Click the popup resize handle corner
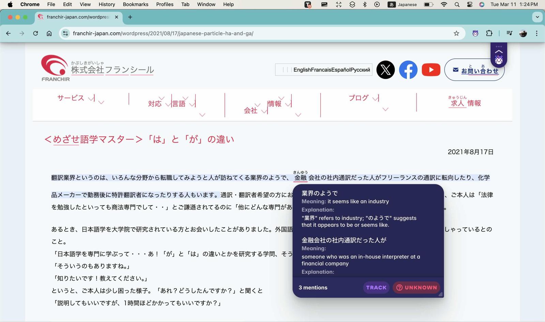This screenshot has height=322, width=545. 440,294
